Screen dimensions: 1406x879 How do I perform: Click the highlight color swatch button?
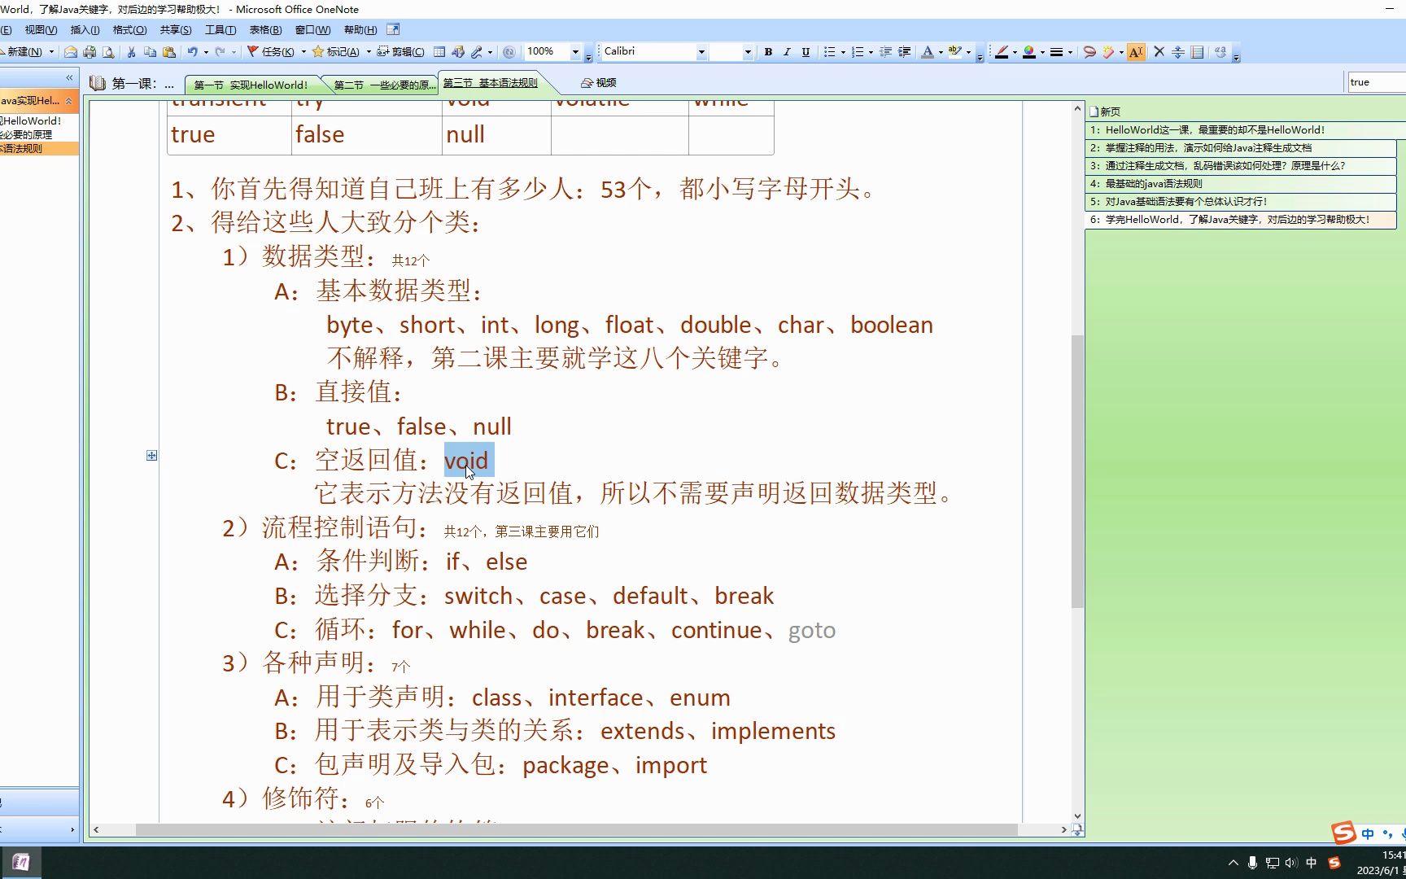(954, 52)
